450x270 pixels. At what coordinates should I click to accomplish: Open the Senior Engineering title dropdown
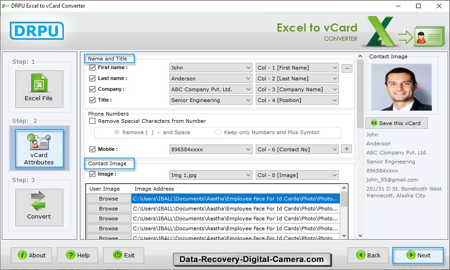(x=211, y=100)
